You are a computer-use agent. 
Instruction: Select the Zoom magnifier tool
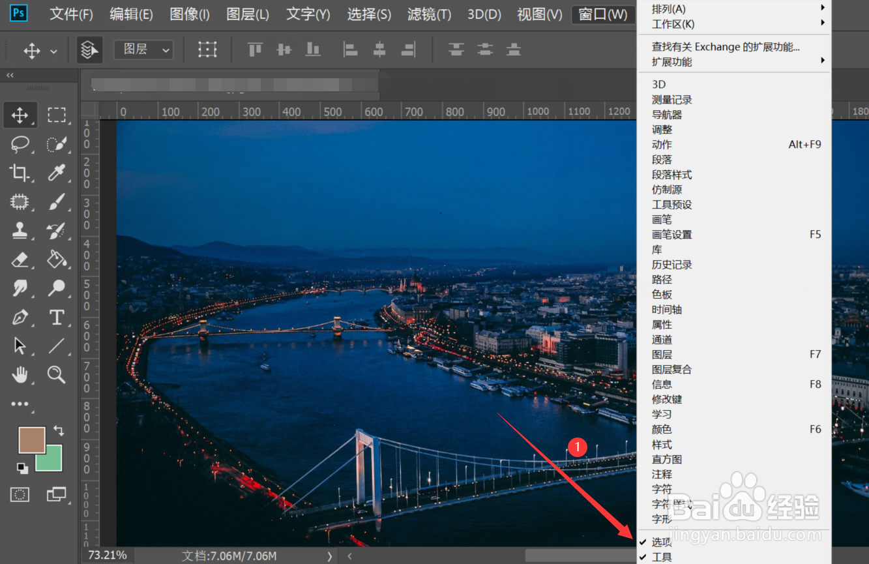coord(57,374)
